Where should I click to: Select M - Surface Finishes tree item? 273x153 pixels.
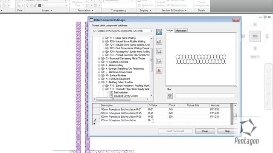(116, 76)
